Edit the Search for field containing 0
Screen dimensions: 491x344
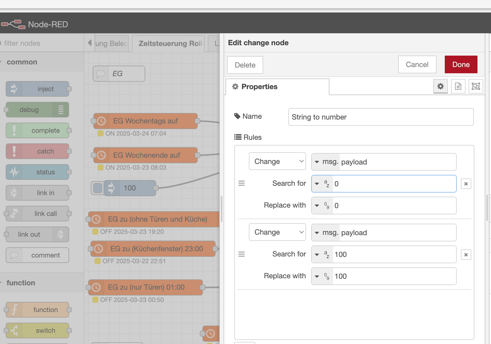point(394,184)
